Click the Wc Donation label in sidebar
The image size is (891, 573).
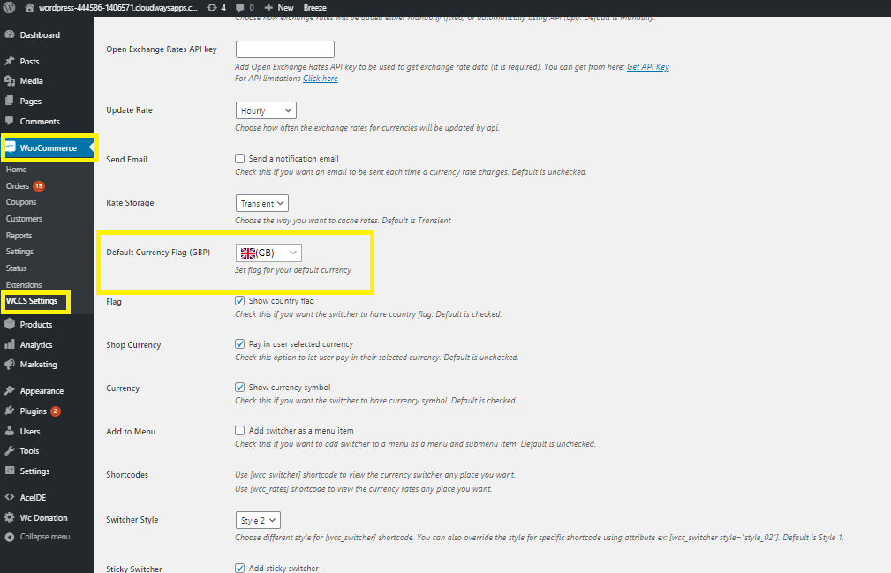(44, 517)
